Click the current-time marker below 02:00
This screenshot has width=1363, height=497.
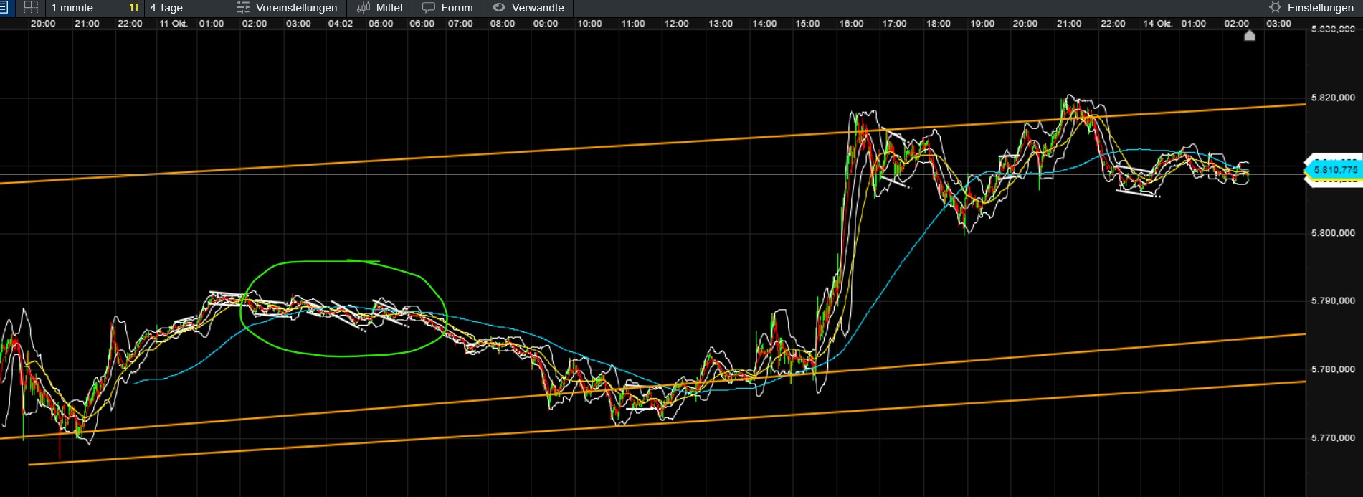(1250, 35)
